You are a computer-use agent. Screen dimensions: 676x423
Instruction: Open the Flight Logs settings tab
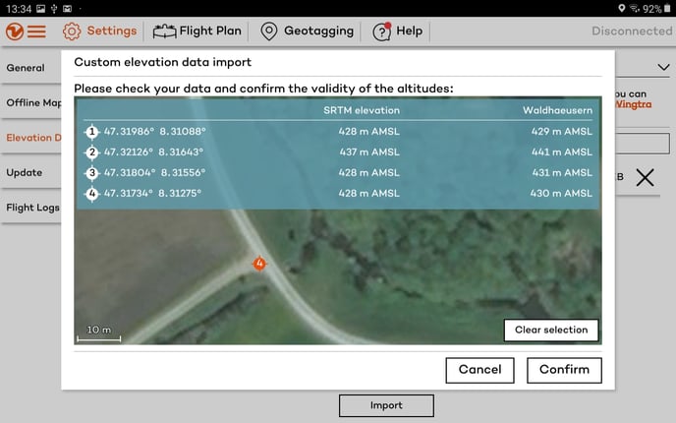coord(32,208)
